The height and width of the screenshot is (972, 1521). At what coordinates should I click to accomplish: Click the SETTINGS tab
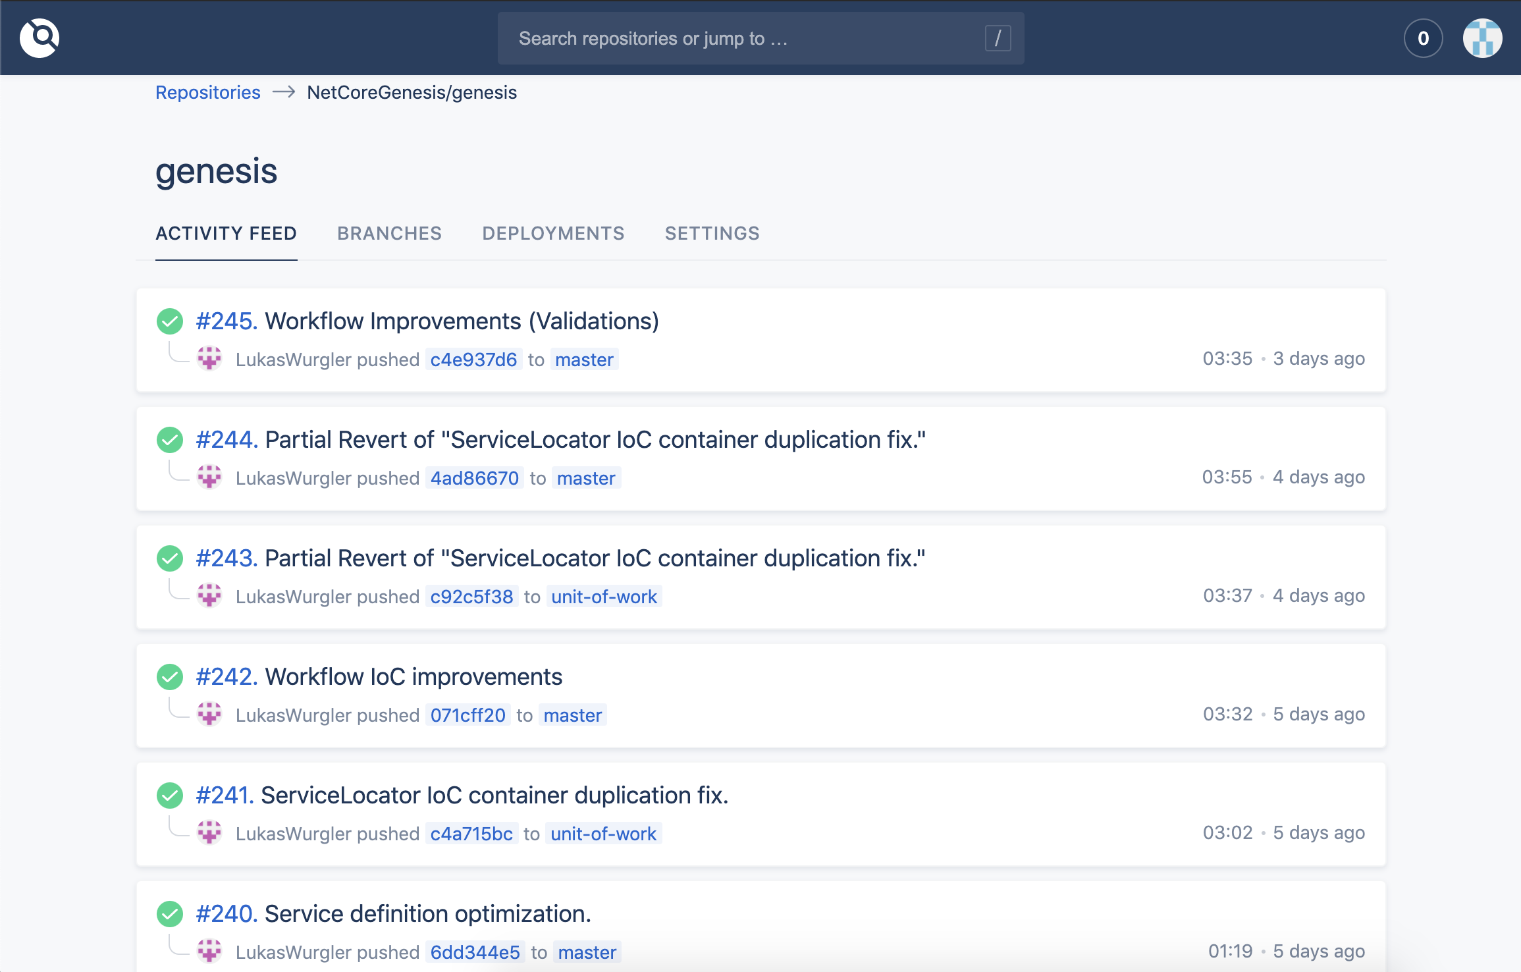(710, 232)
